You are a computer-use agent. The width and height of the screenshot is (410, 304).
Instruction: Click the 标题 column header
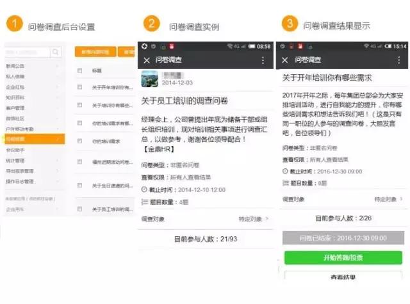coord(97,70)
